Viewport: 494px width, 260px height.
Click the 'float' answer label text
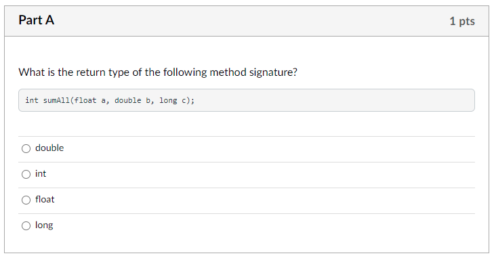[x=45, y=199]
